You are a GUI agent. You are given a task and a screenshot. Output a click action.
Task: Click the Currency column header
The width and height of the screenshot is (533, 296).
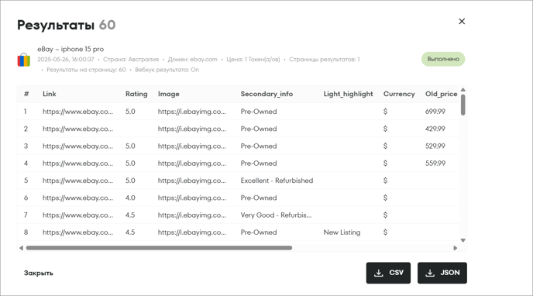[399, 94]
